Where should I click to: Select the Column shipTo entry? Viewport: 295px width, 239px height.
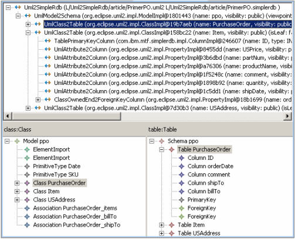pos(206,183)
